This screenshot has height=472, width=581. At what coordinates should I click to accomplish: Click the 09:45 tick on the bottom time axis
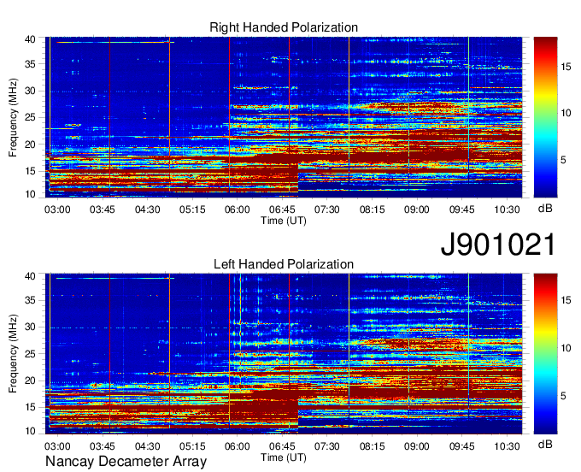point(461,446)
